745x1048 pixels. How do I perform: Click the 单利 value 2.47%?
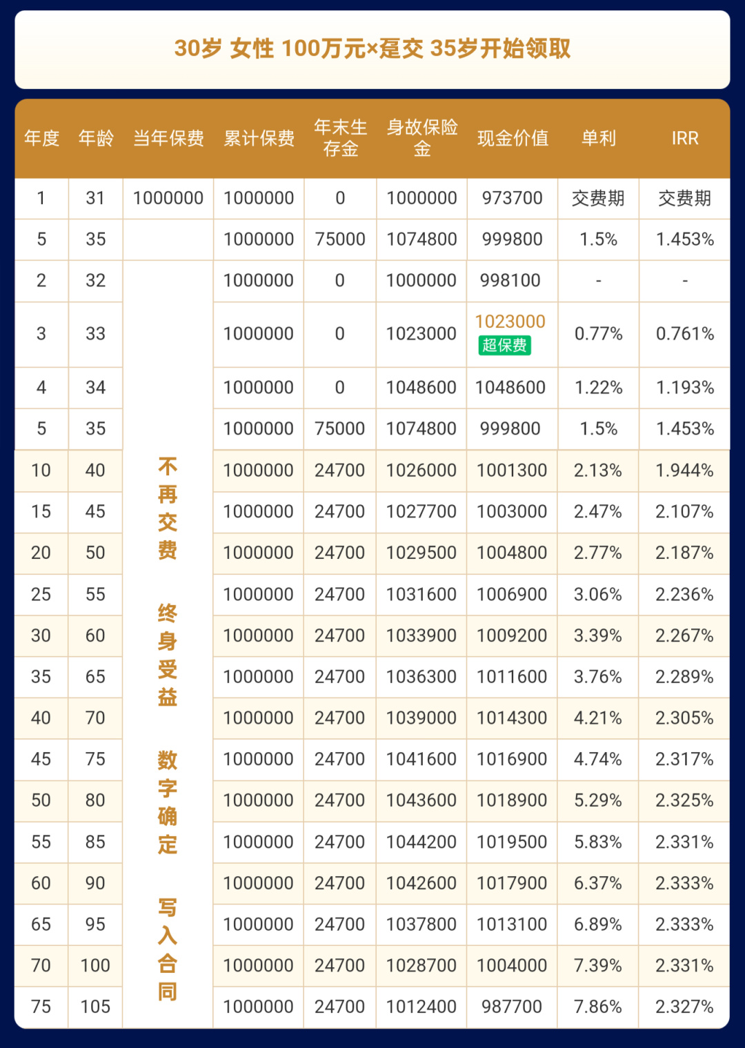click(x=598, y=512)
